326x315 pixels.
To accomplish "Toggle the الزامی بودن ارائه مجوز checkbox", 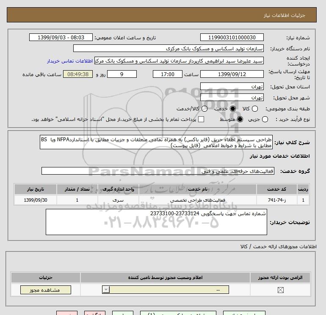I will click(x=280, y=290).
